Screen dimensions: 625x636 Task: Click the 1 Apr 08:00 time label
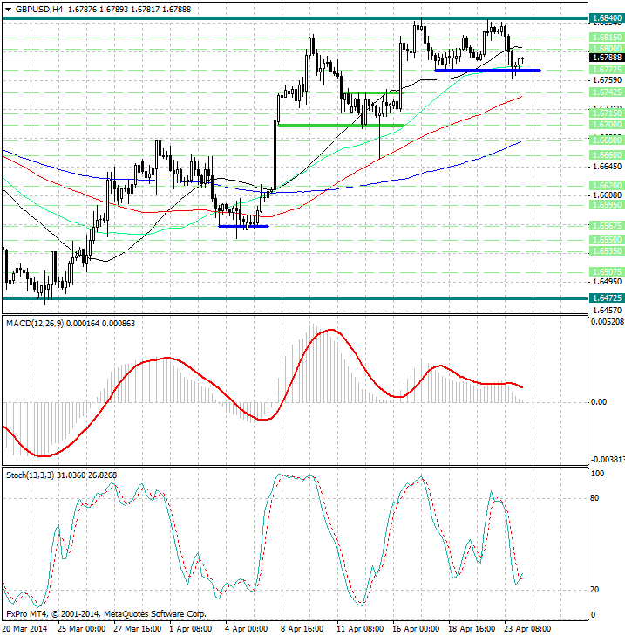pyautogui.click(x=191, y=629)
